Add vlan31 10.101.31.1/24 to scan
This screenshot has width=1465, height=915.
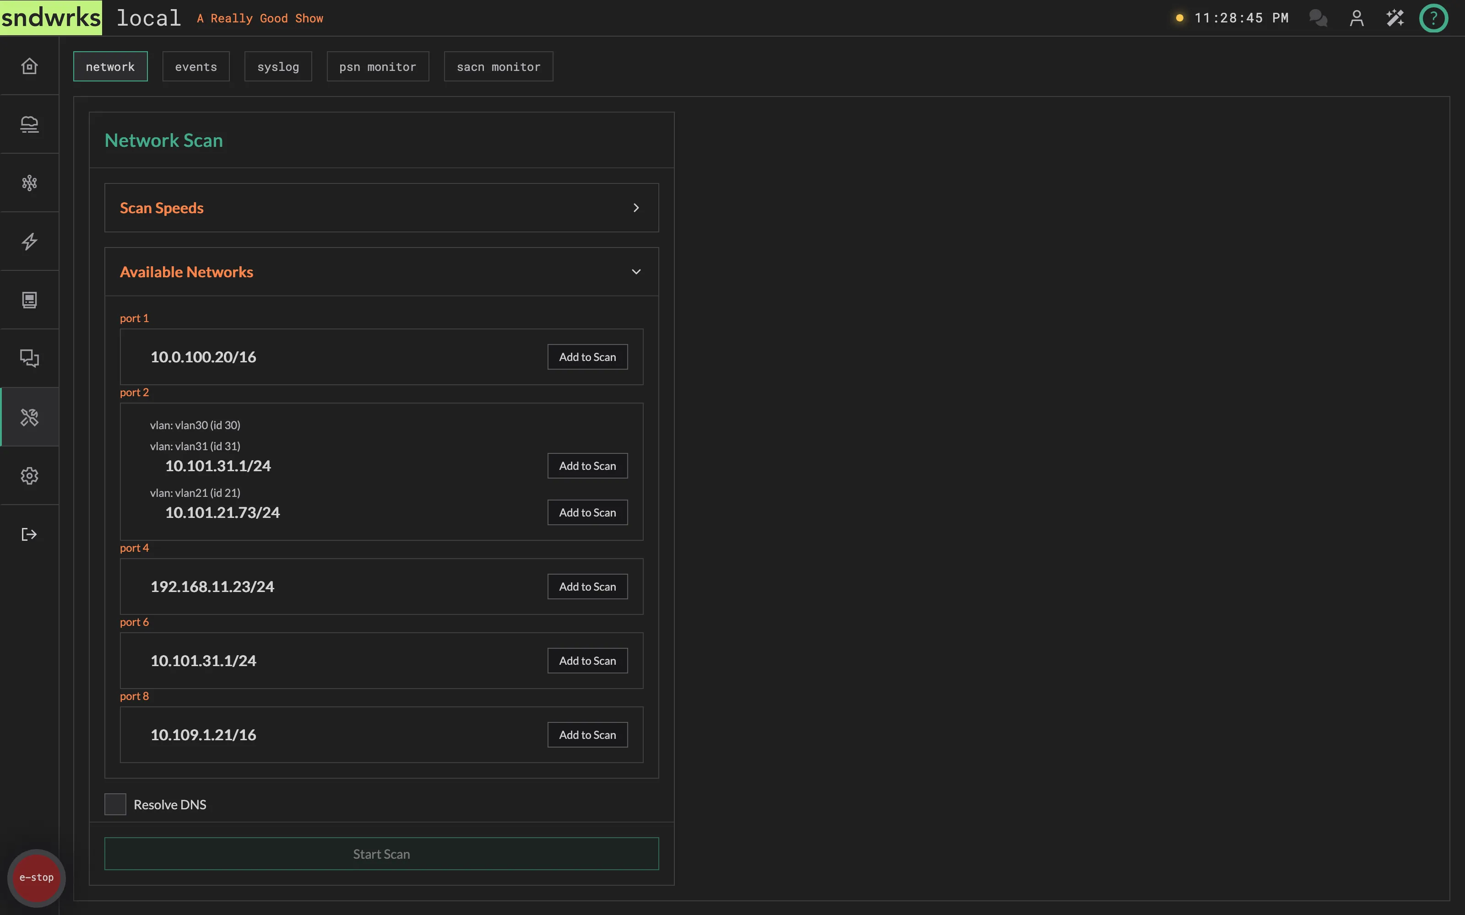pos(587,466)
